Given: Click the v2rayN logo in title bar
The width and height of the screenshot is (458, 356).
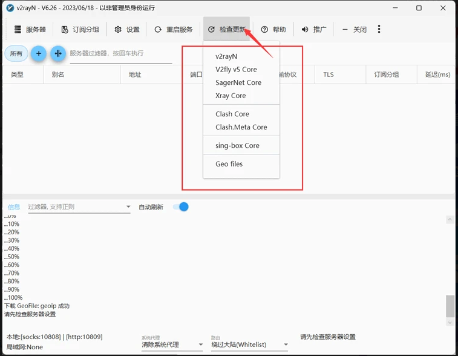Looking at the screenshot, I should click(10, 8).
